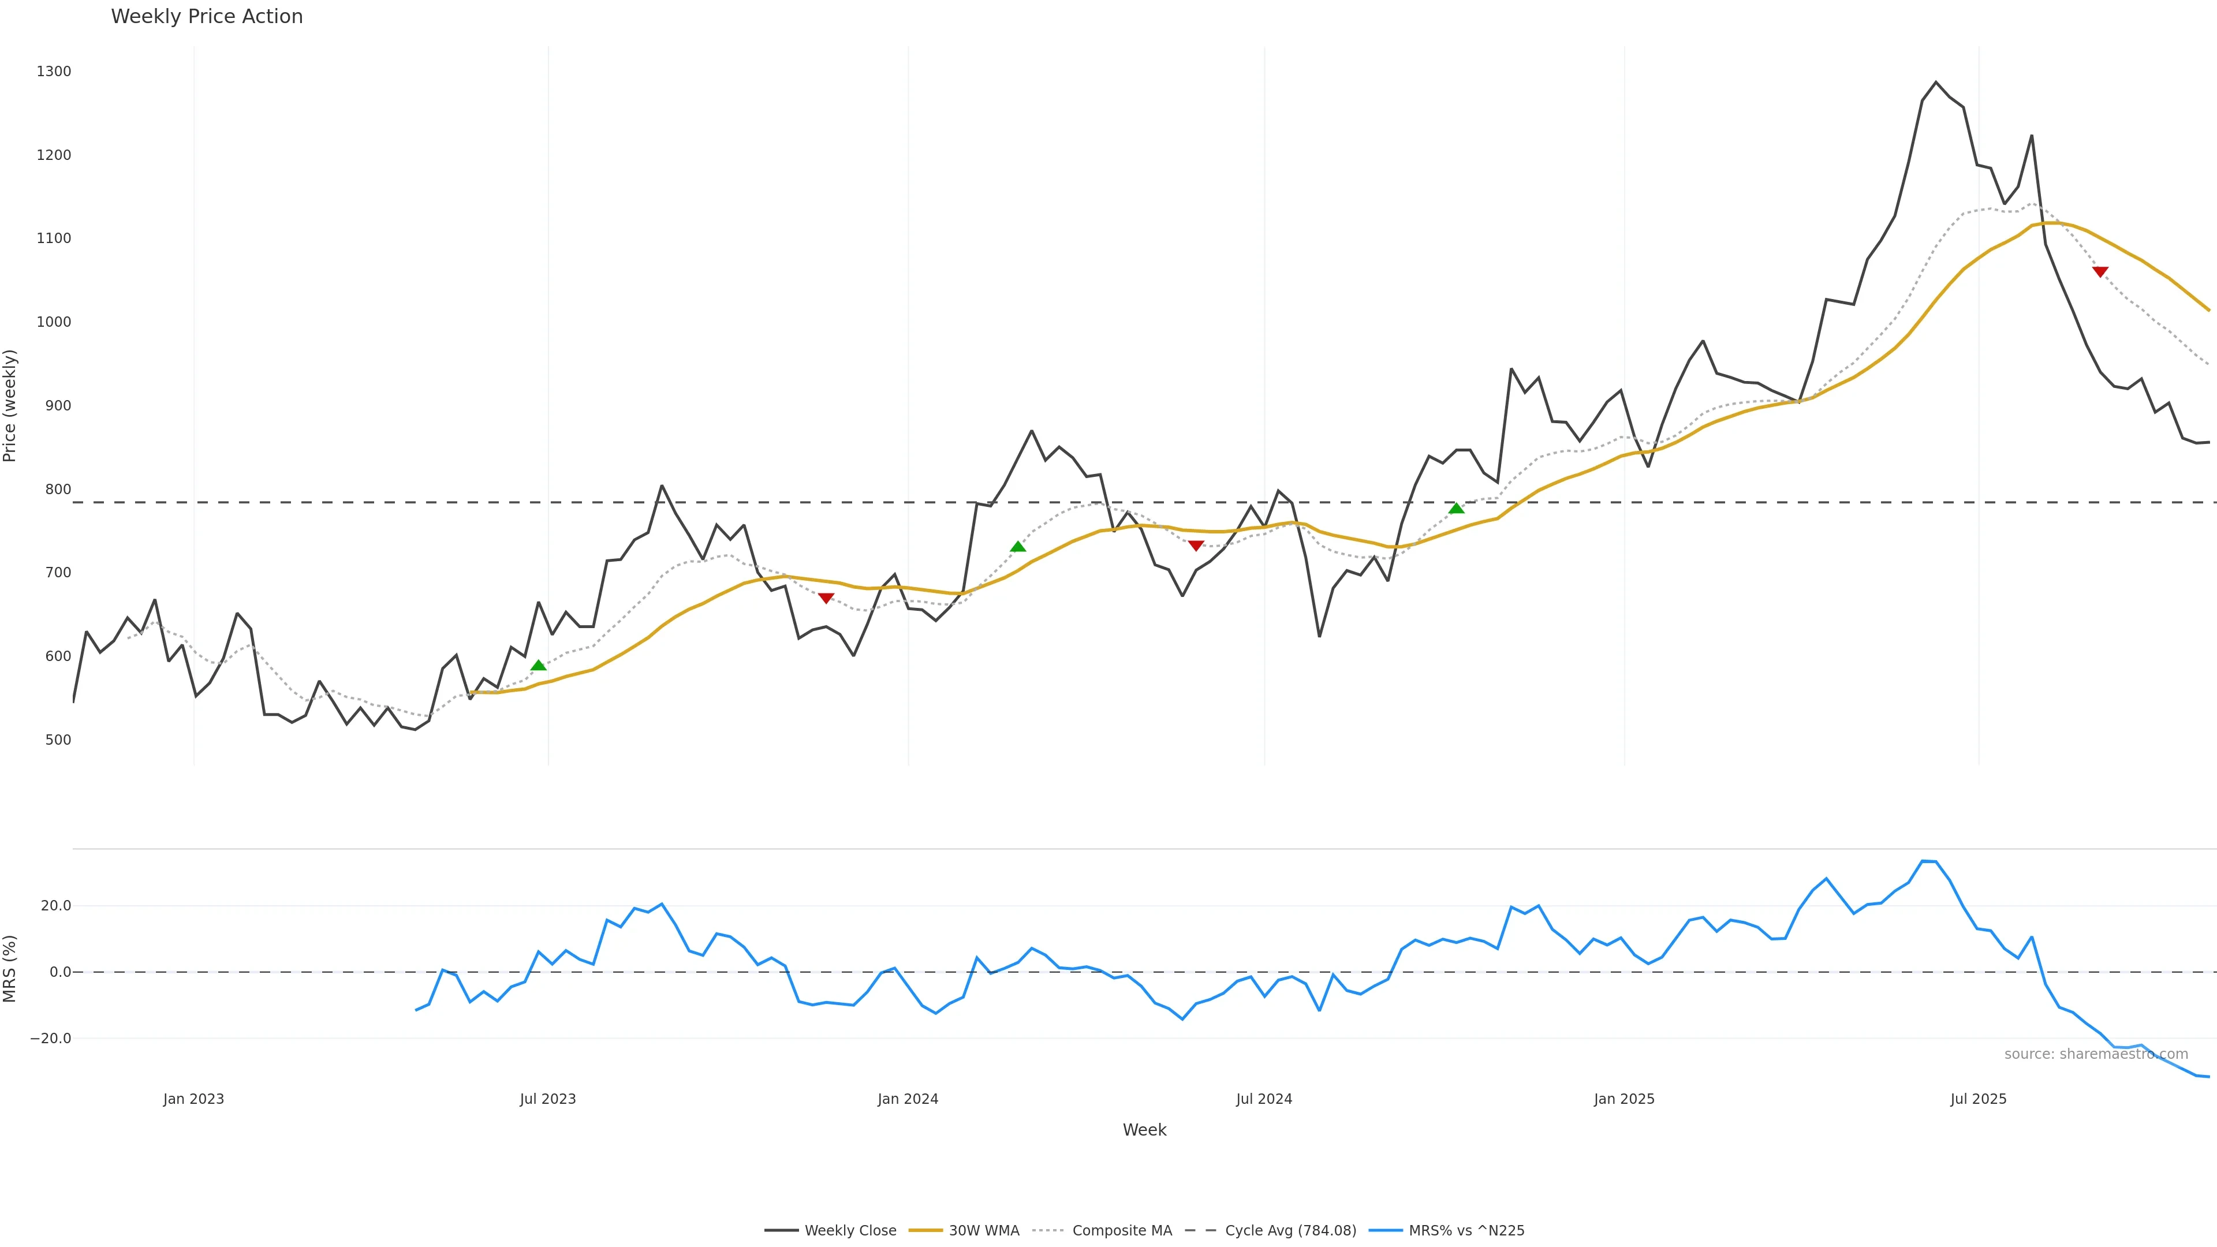Click the red down-triangle after Jul 2025
Viewport: 2217px width, 1247px height.
[2100, 272]
